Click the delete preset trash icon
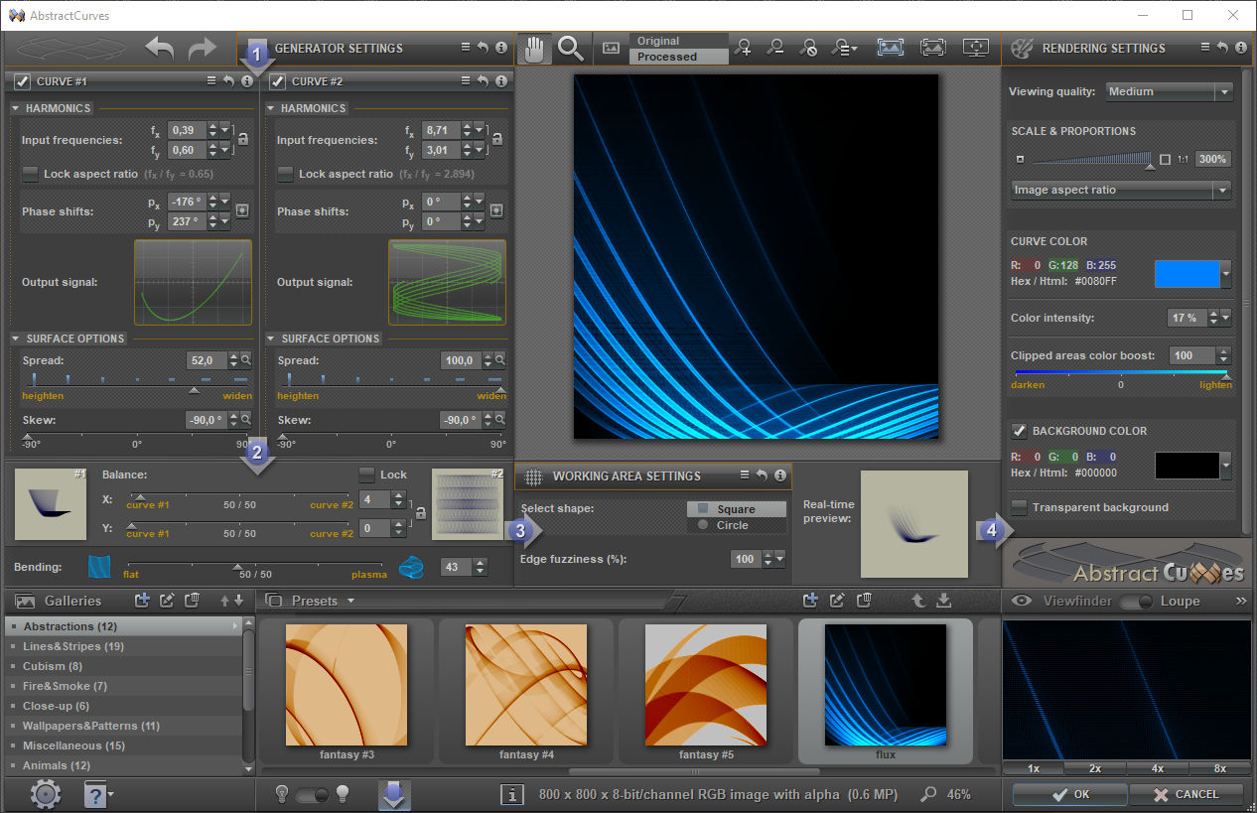The width and height of the screenshot is (1257, 813). pyautogui.click(x=865, y=600)
